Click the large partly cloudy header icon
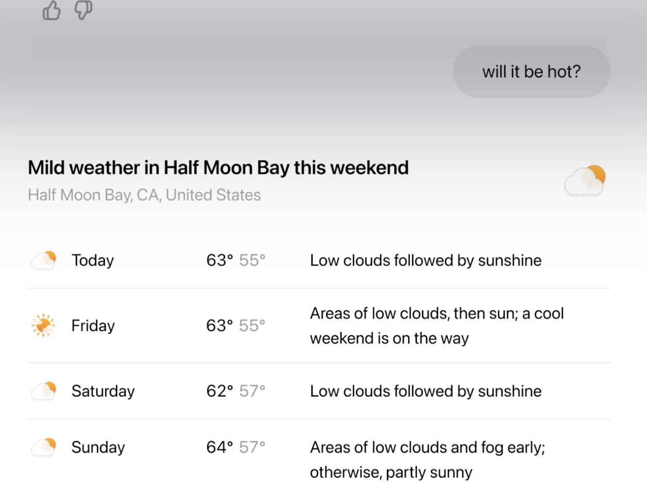647x495 pixels. coord(585,180)
